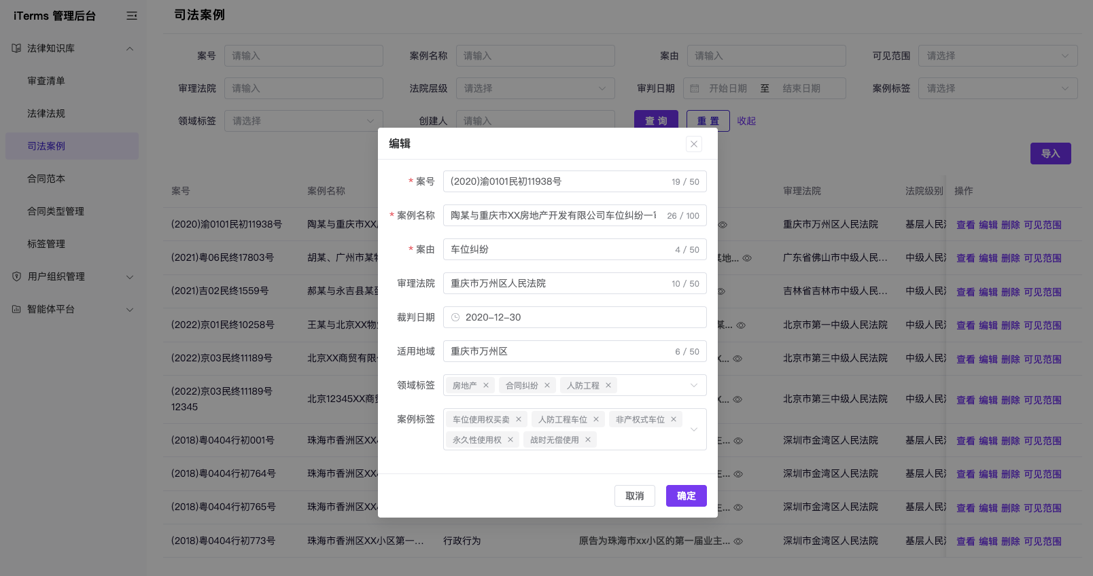Click eye icon in row (2021)吉02民终1559号

coord(721,291)
